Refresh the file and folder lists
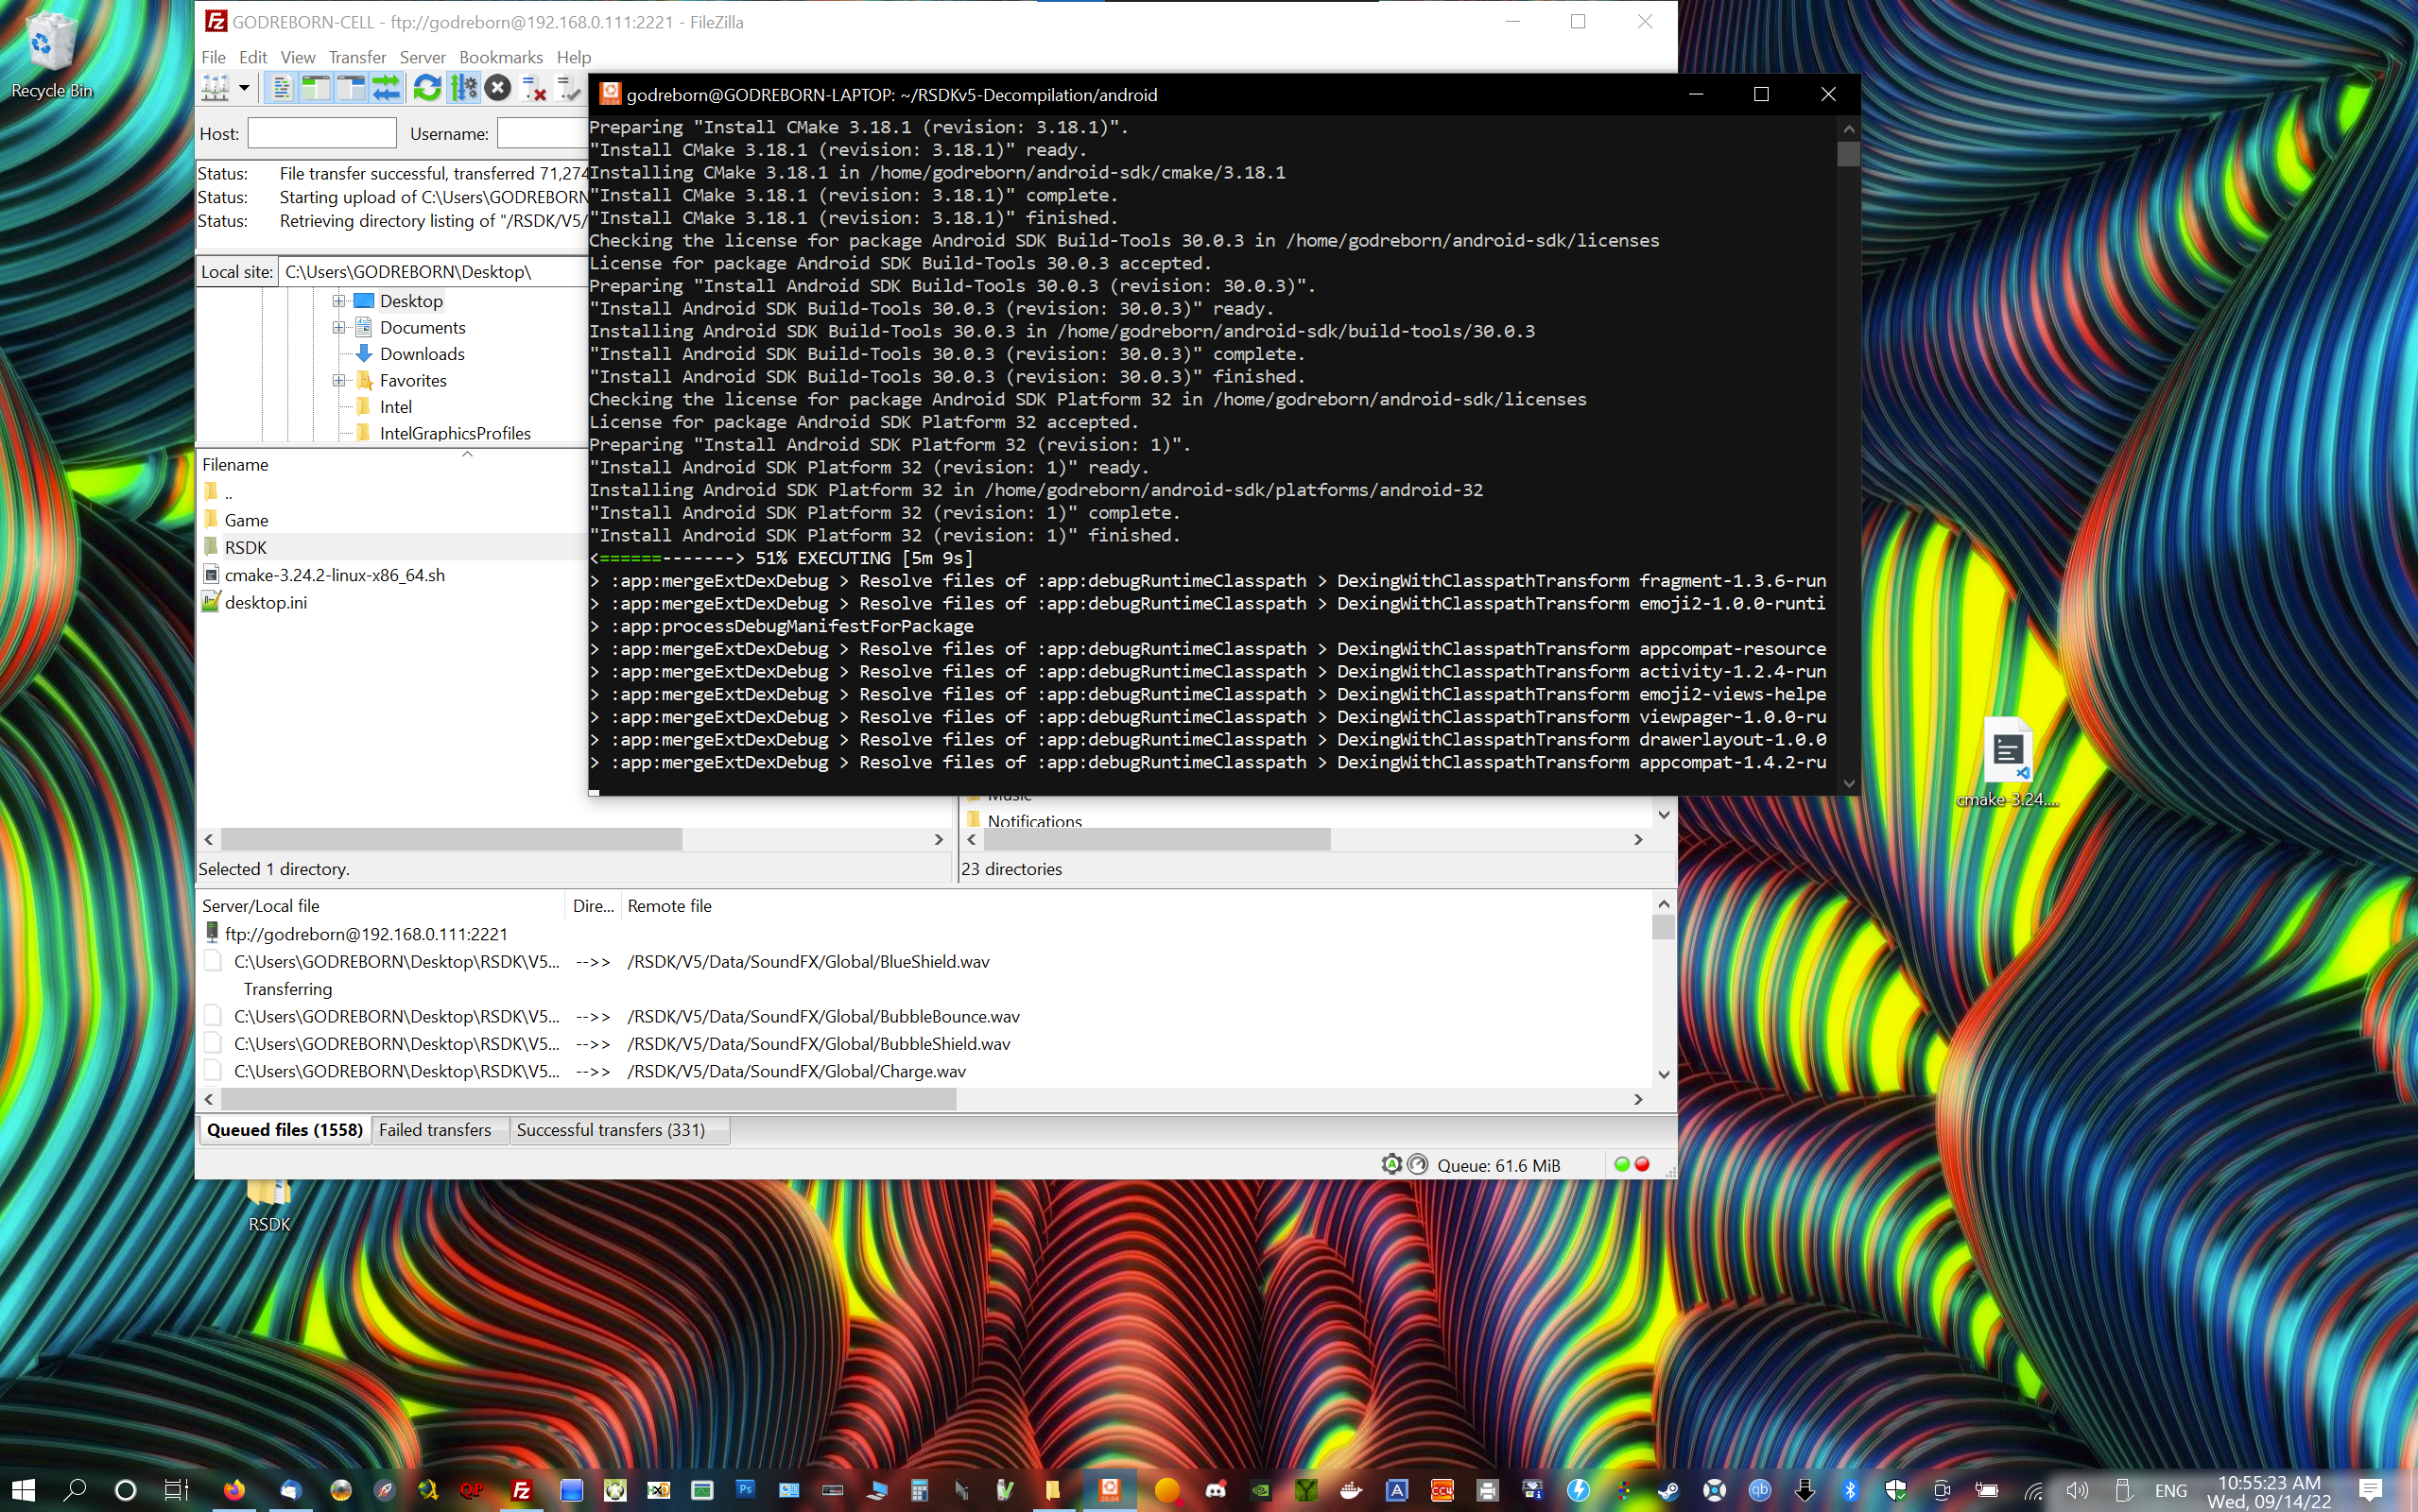2418x1512 pixels. point(427,89)
